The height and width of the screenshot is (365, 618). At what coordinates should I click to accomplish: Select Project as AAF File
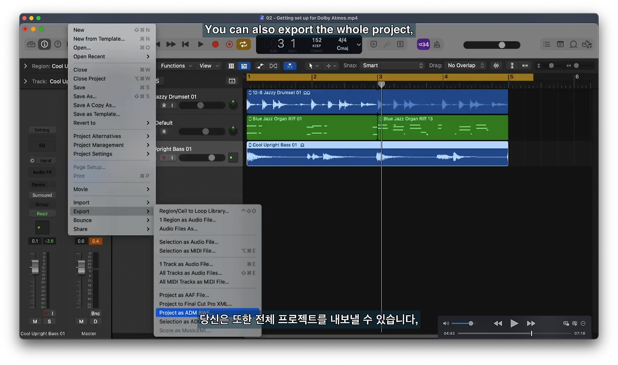(208, 295)
